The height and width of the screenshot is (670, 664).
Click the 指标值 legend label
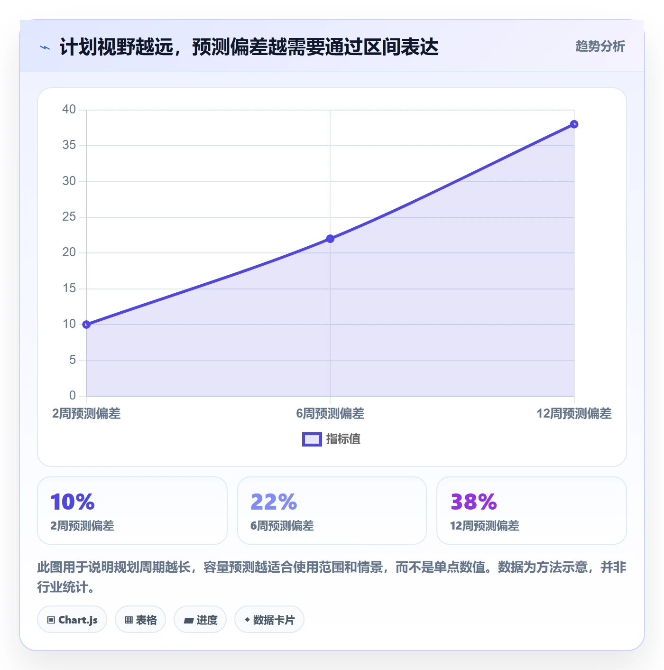click(343, 439)
